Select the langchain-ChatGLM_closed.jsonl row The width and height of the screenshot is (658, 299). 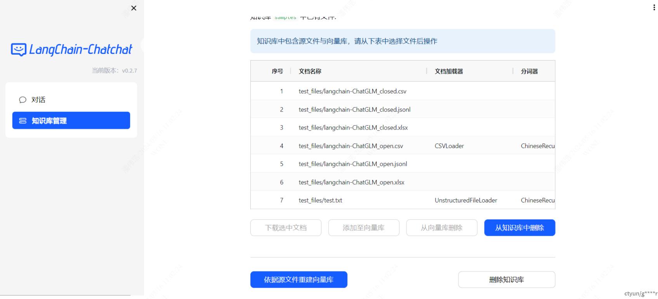pos(354,109)
